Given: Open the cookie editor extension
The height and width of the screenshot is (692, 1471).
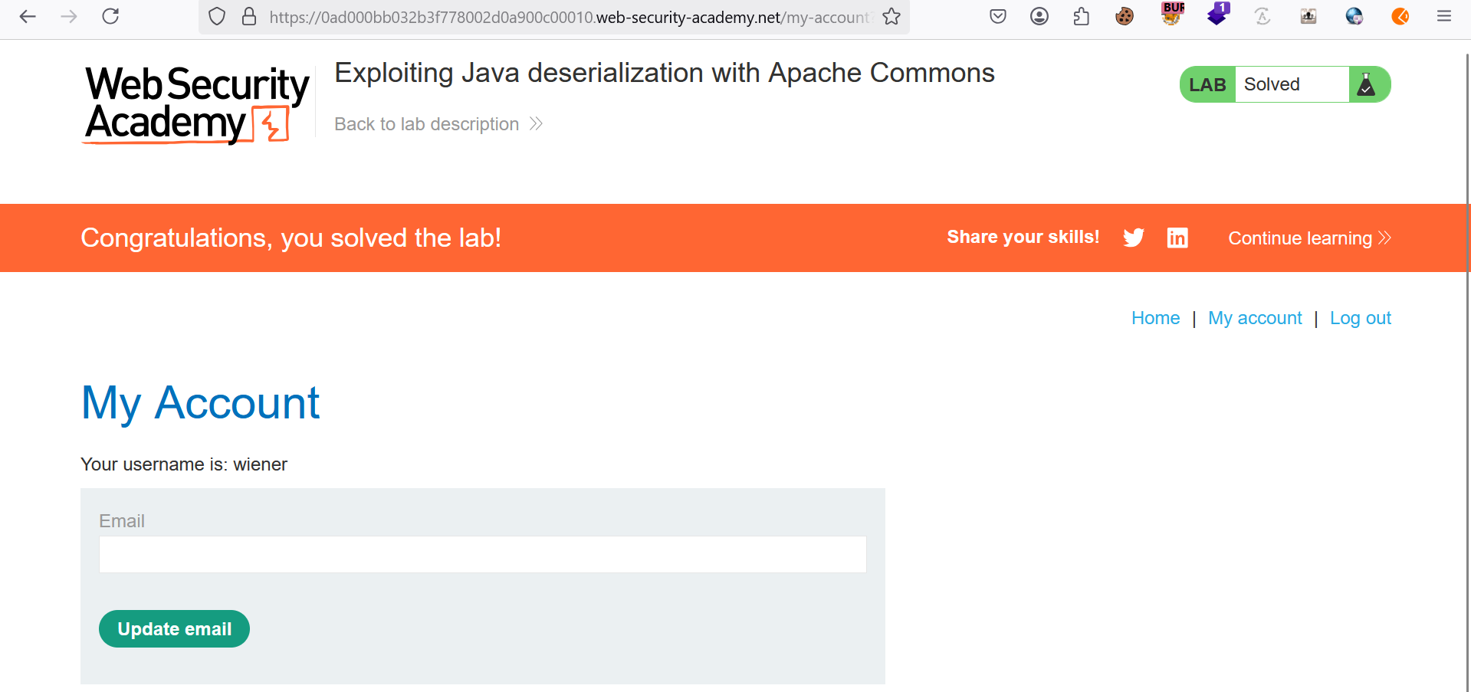Looking at the screenshot, I should tap(1125, 16).
